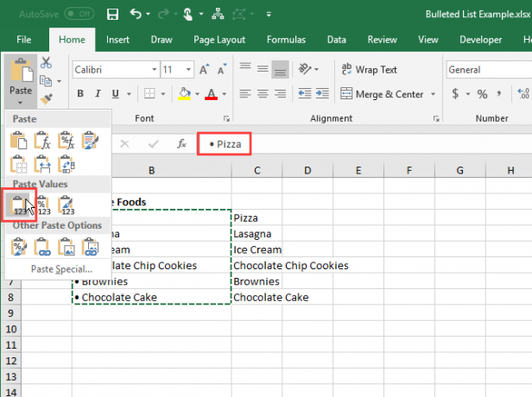Switch to the Insert tab

click(x=117, y=40)
